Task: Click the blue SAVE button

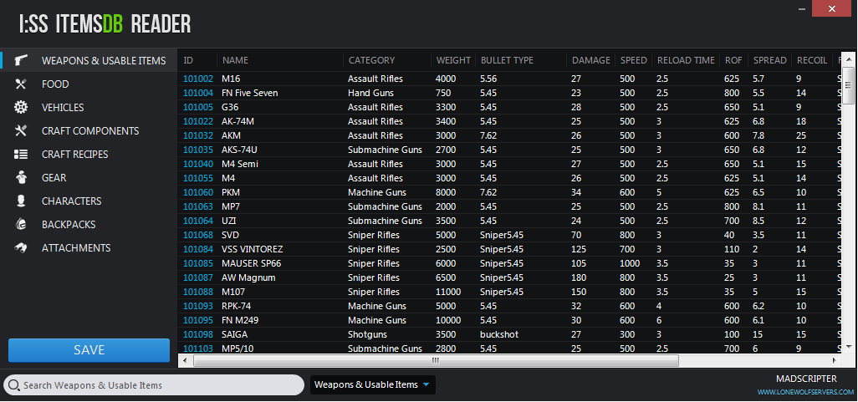Action: pyautogui.click(x=89, y=350)
